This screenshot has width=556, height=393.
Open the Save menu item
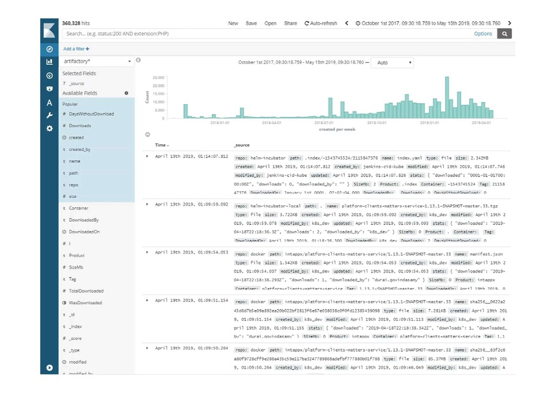[251, 23]
